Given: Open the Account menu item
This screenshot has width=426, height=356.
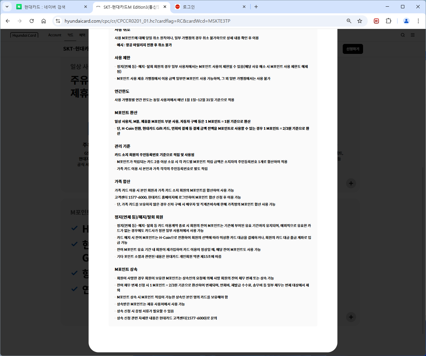Looking at the screenshot, I should point(55,35).
